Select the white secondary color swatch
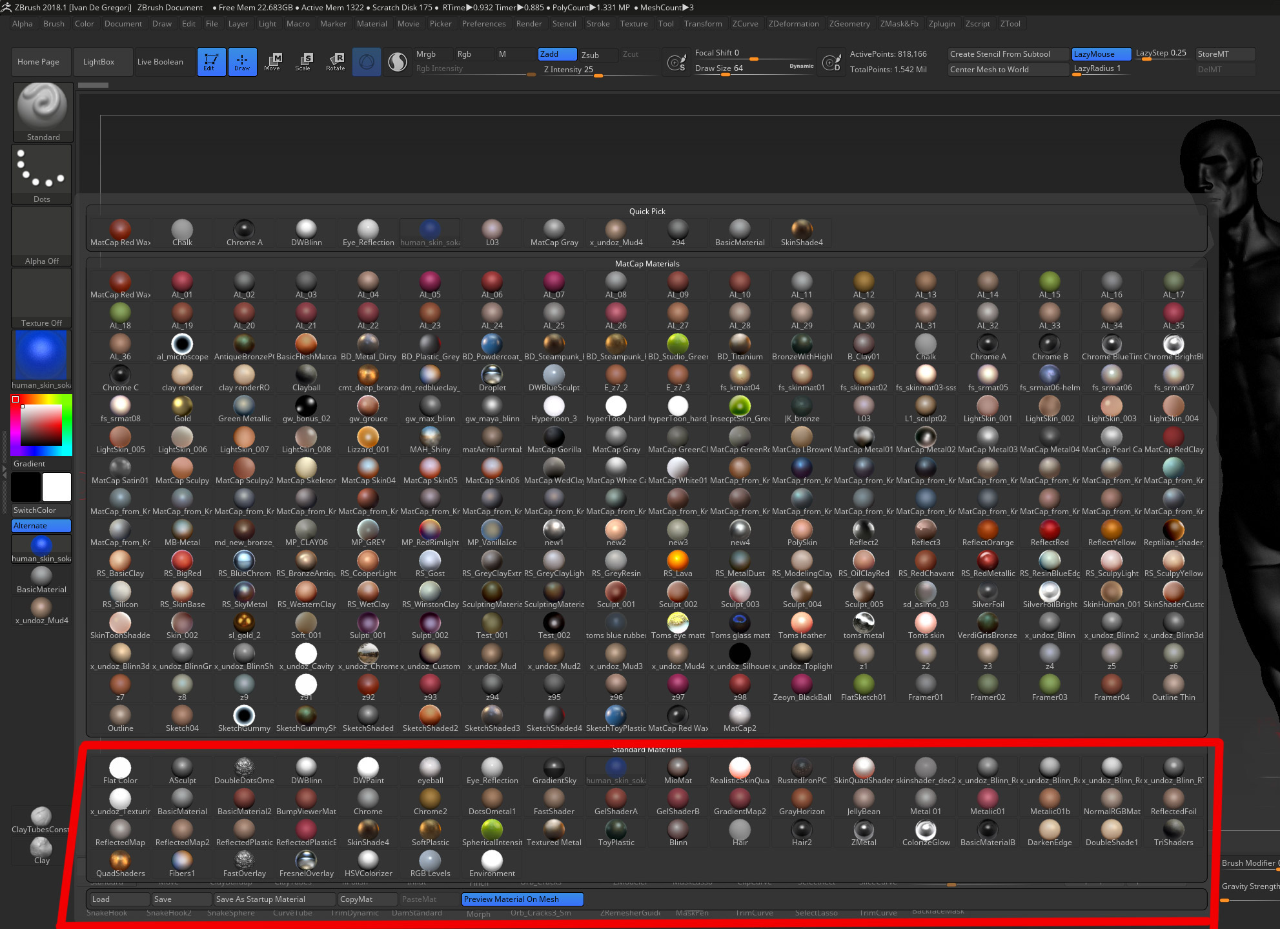Viewport: 1280px width, 929px height. coord(57,487)
